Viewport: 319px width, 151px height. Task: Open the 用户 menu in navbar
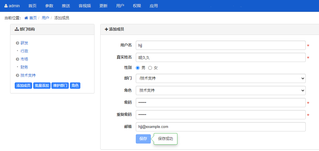point(120,6)
